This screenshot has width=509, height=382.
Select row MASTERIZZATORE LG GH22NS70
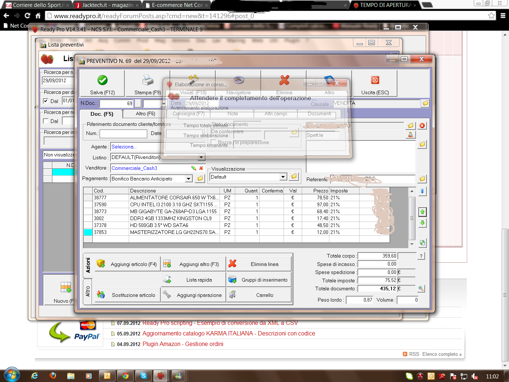coord(236,232)
